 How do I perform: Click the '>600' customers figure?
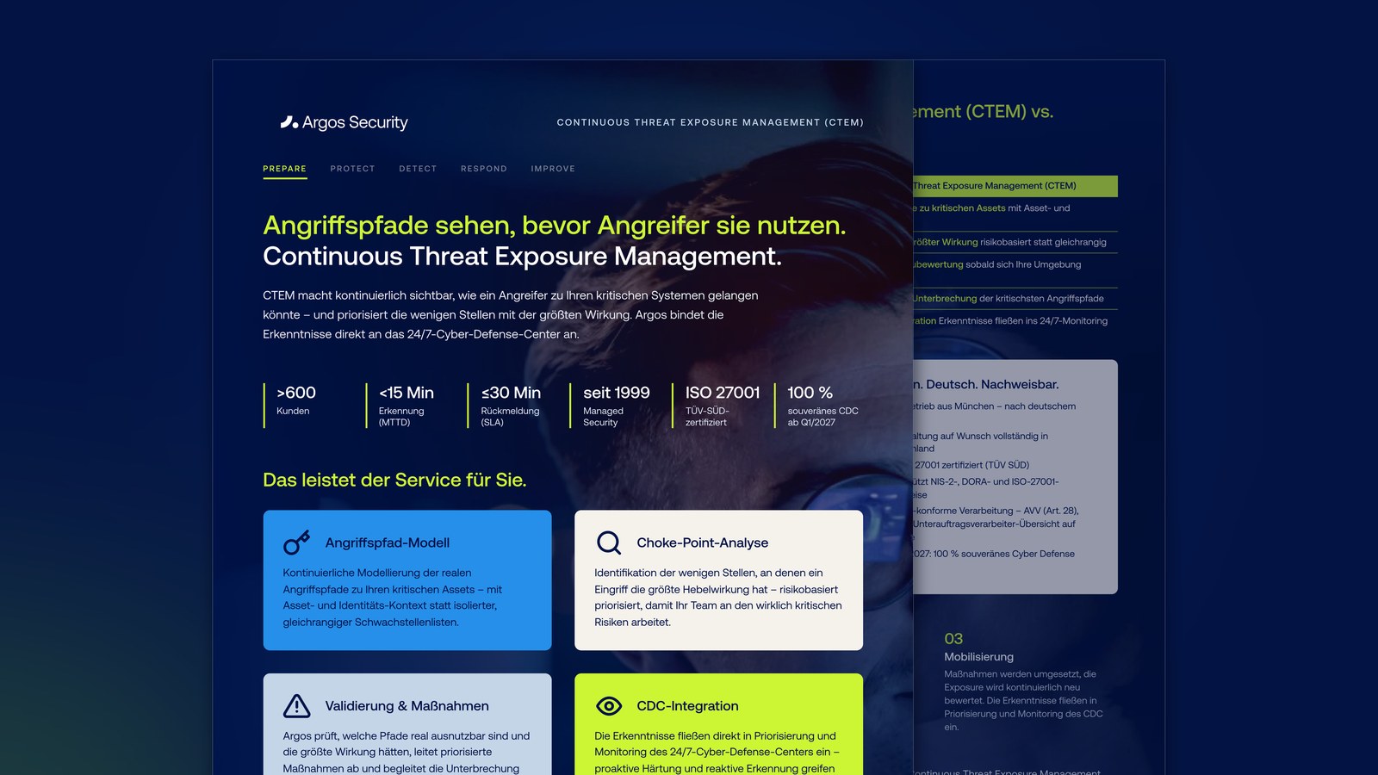point(296,393)
